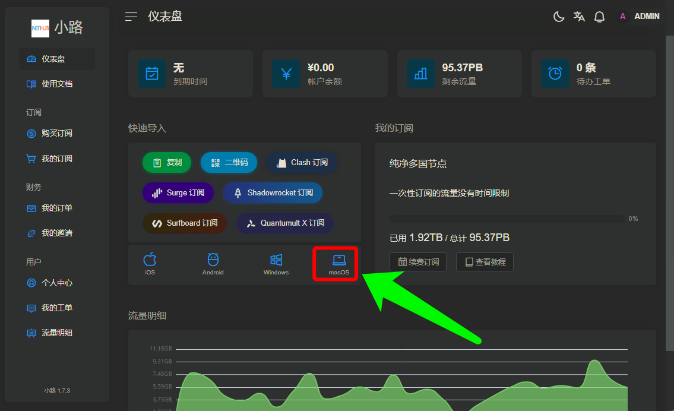The width and height of the screenshot is (674, 411).
Task: Open the notifications bell
Action: (x=599, y=17)
